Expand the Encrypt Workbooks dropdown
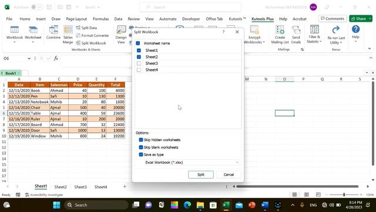Image resolution: width=376 pixels, height=212 pixels. click(x=264, y=42)
